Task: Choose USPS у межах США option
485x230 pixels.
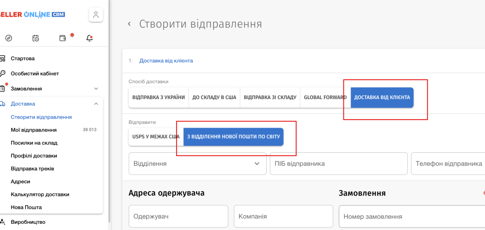Action: tap(156, 137)
